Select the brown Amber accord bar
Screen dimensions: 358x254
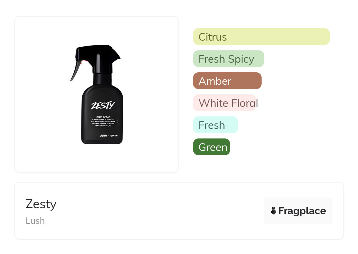227,81
